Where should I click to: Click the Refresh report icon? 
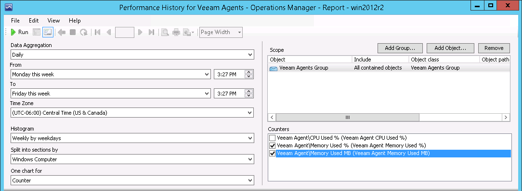coord(84,32)
